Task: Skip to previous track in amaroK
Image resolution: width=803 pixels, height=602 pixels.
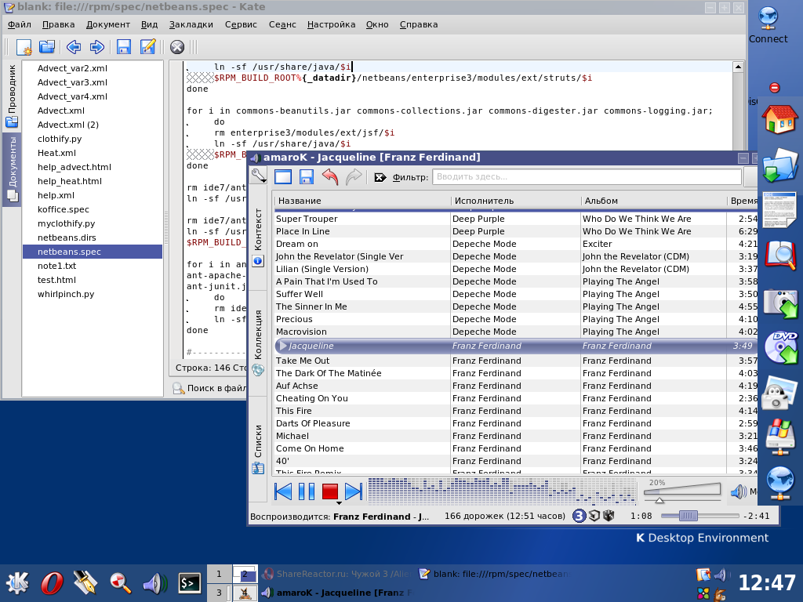Action: point(283,491)
